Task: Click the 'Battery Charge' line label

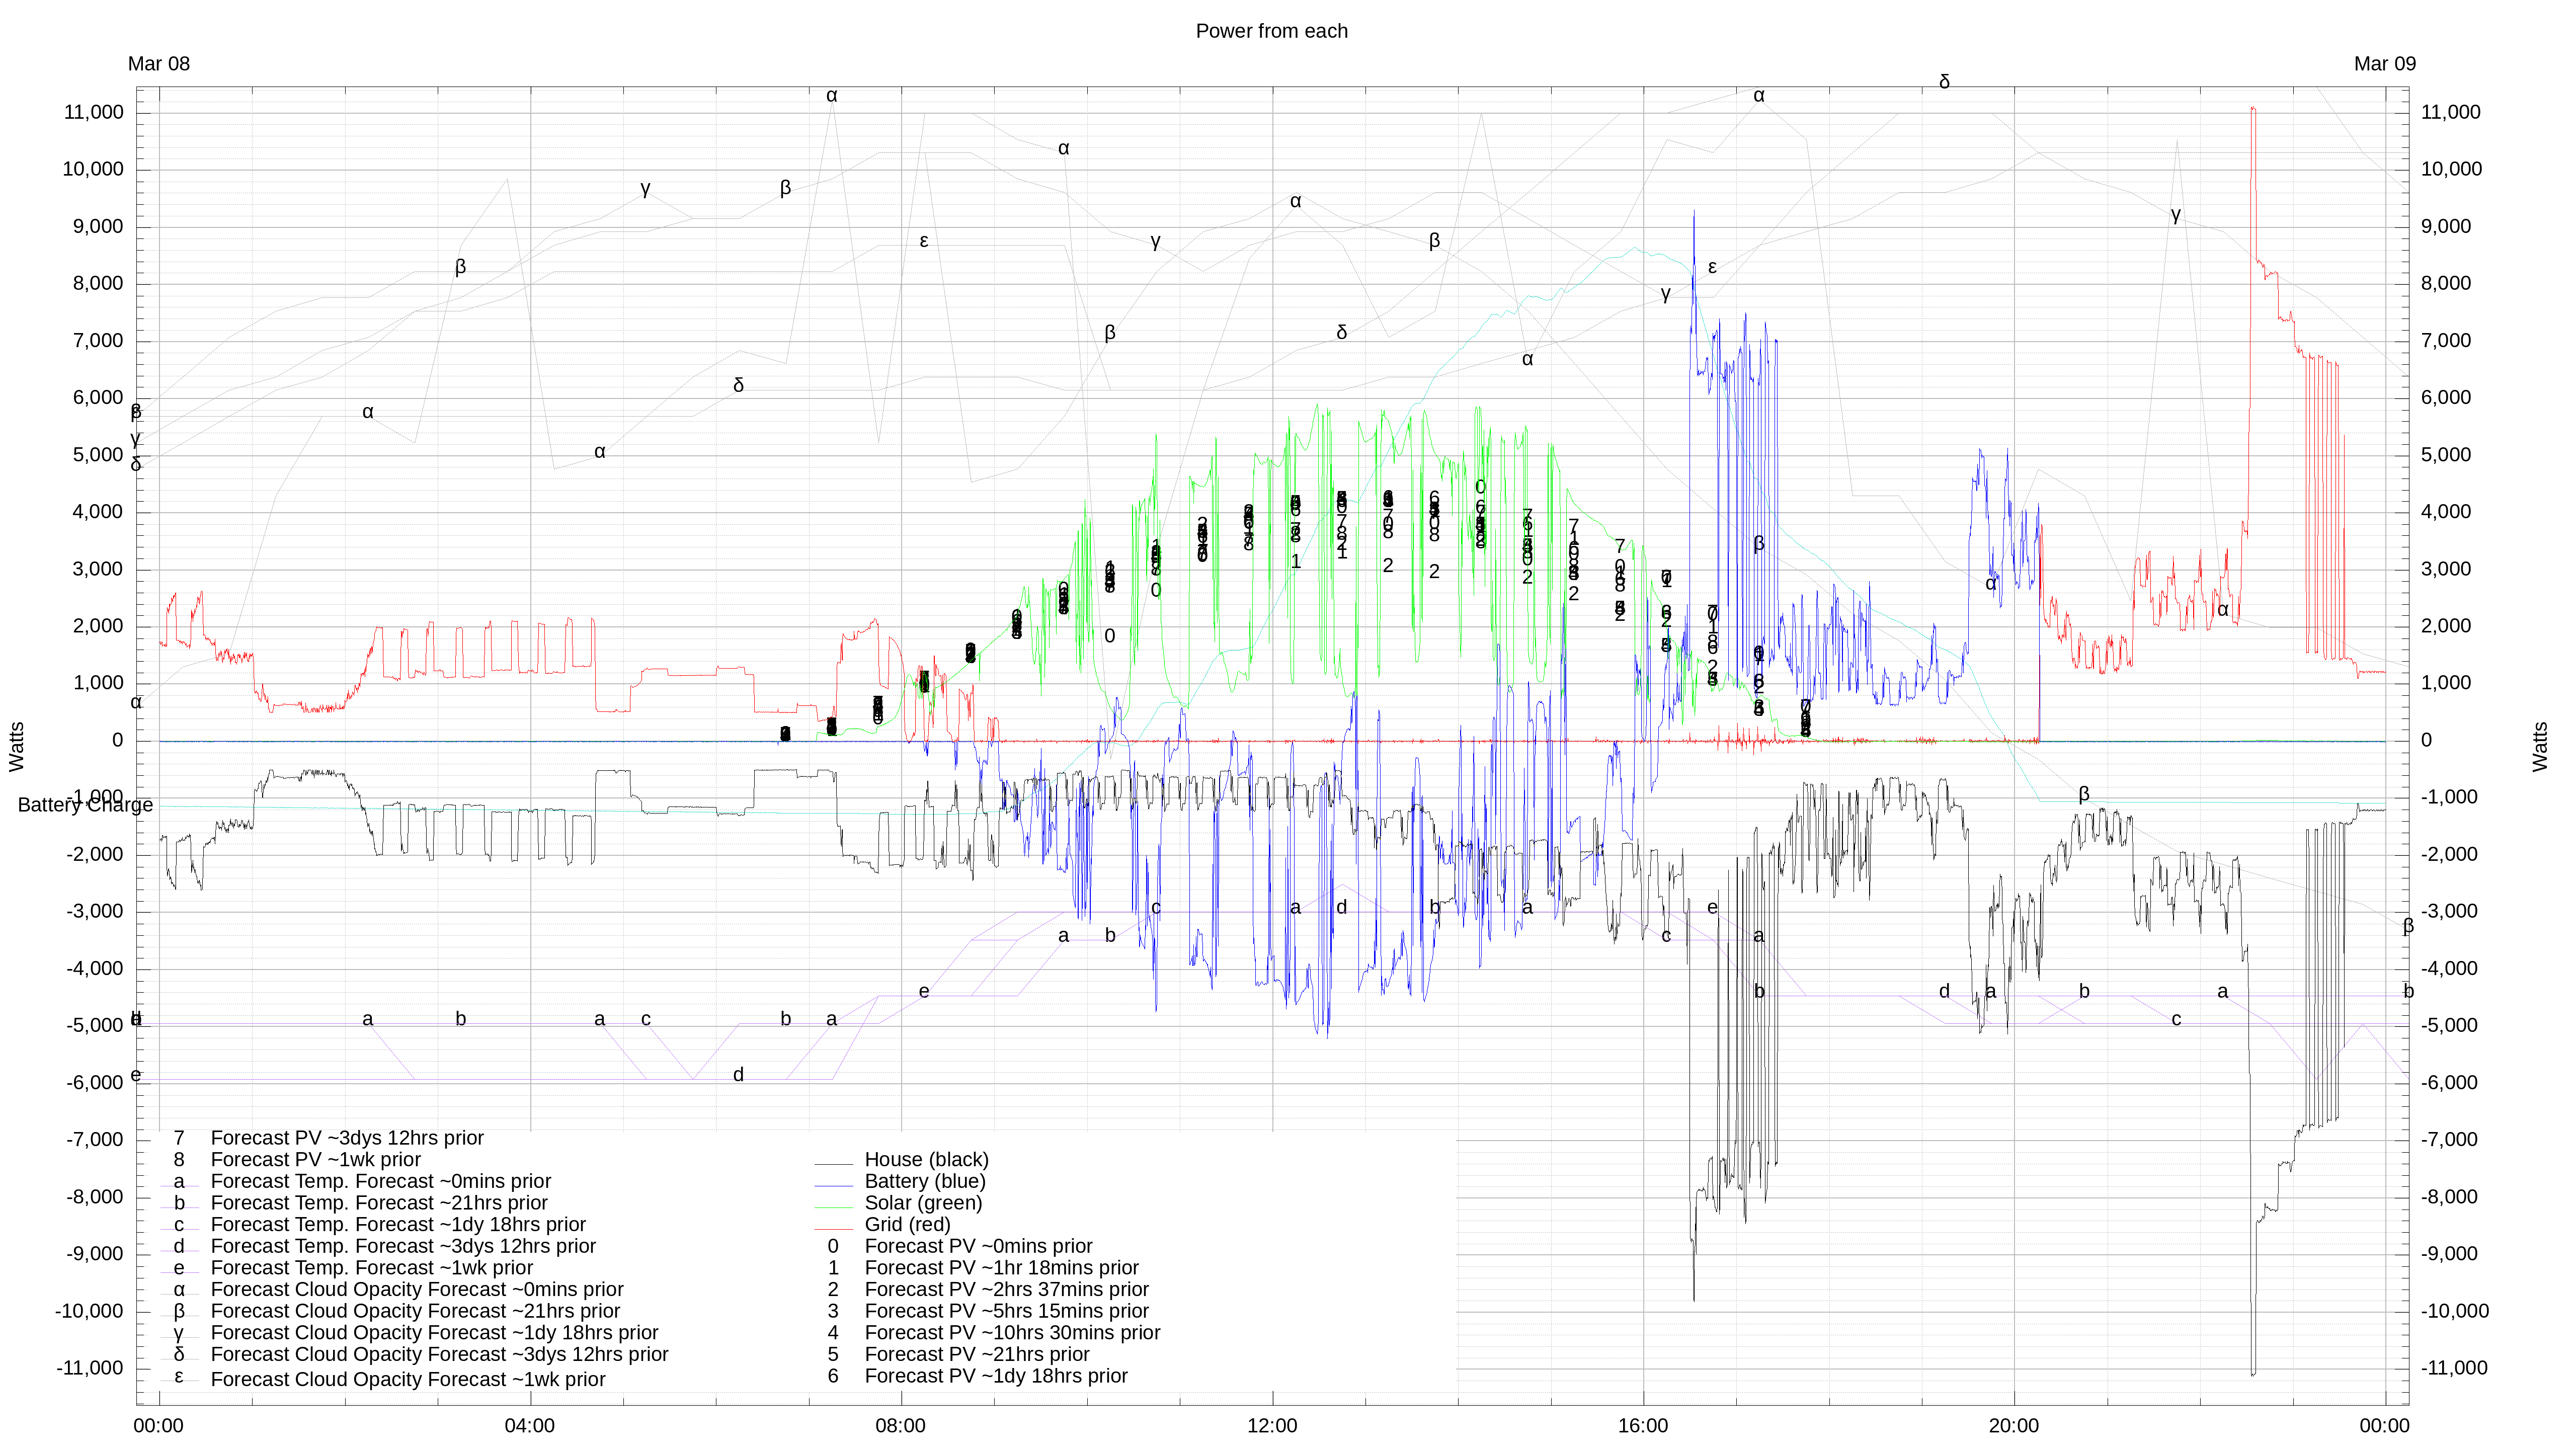Action: [x=86, y=805]
